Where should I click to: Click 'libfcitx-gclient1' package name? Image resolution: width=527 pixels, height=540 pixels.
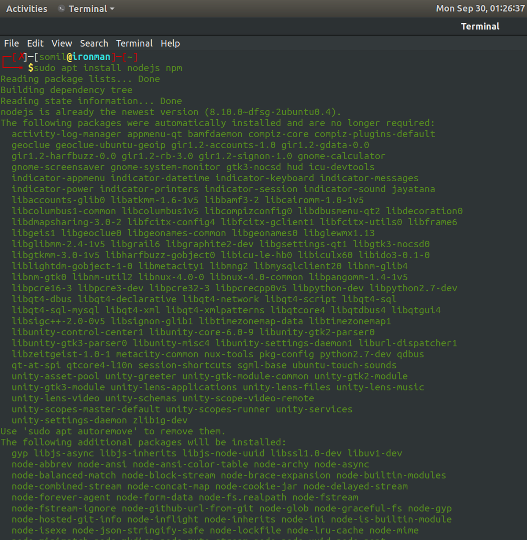click(x=268, y=222)
